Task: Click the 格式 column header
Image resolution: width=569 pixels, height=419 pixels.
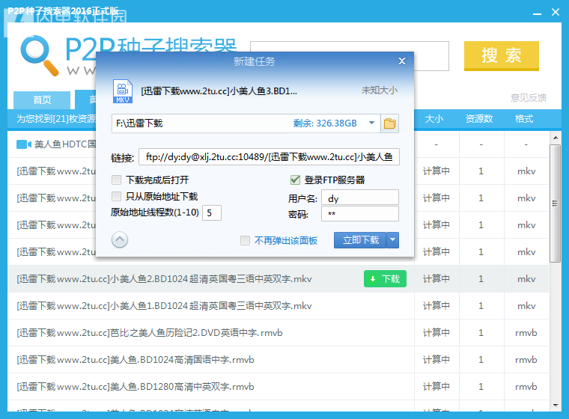Action: 523,119
